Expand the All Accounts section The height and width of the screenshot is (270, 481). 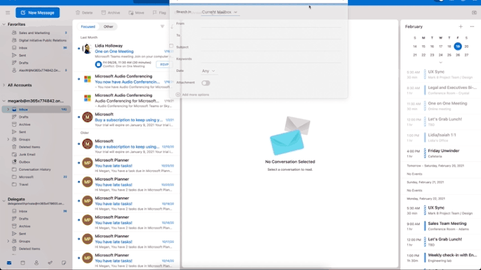click(x=4, y=85)
